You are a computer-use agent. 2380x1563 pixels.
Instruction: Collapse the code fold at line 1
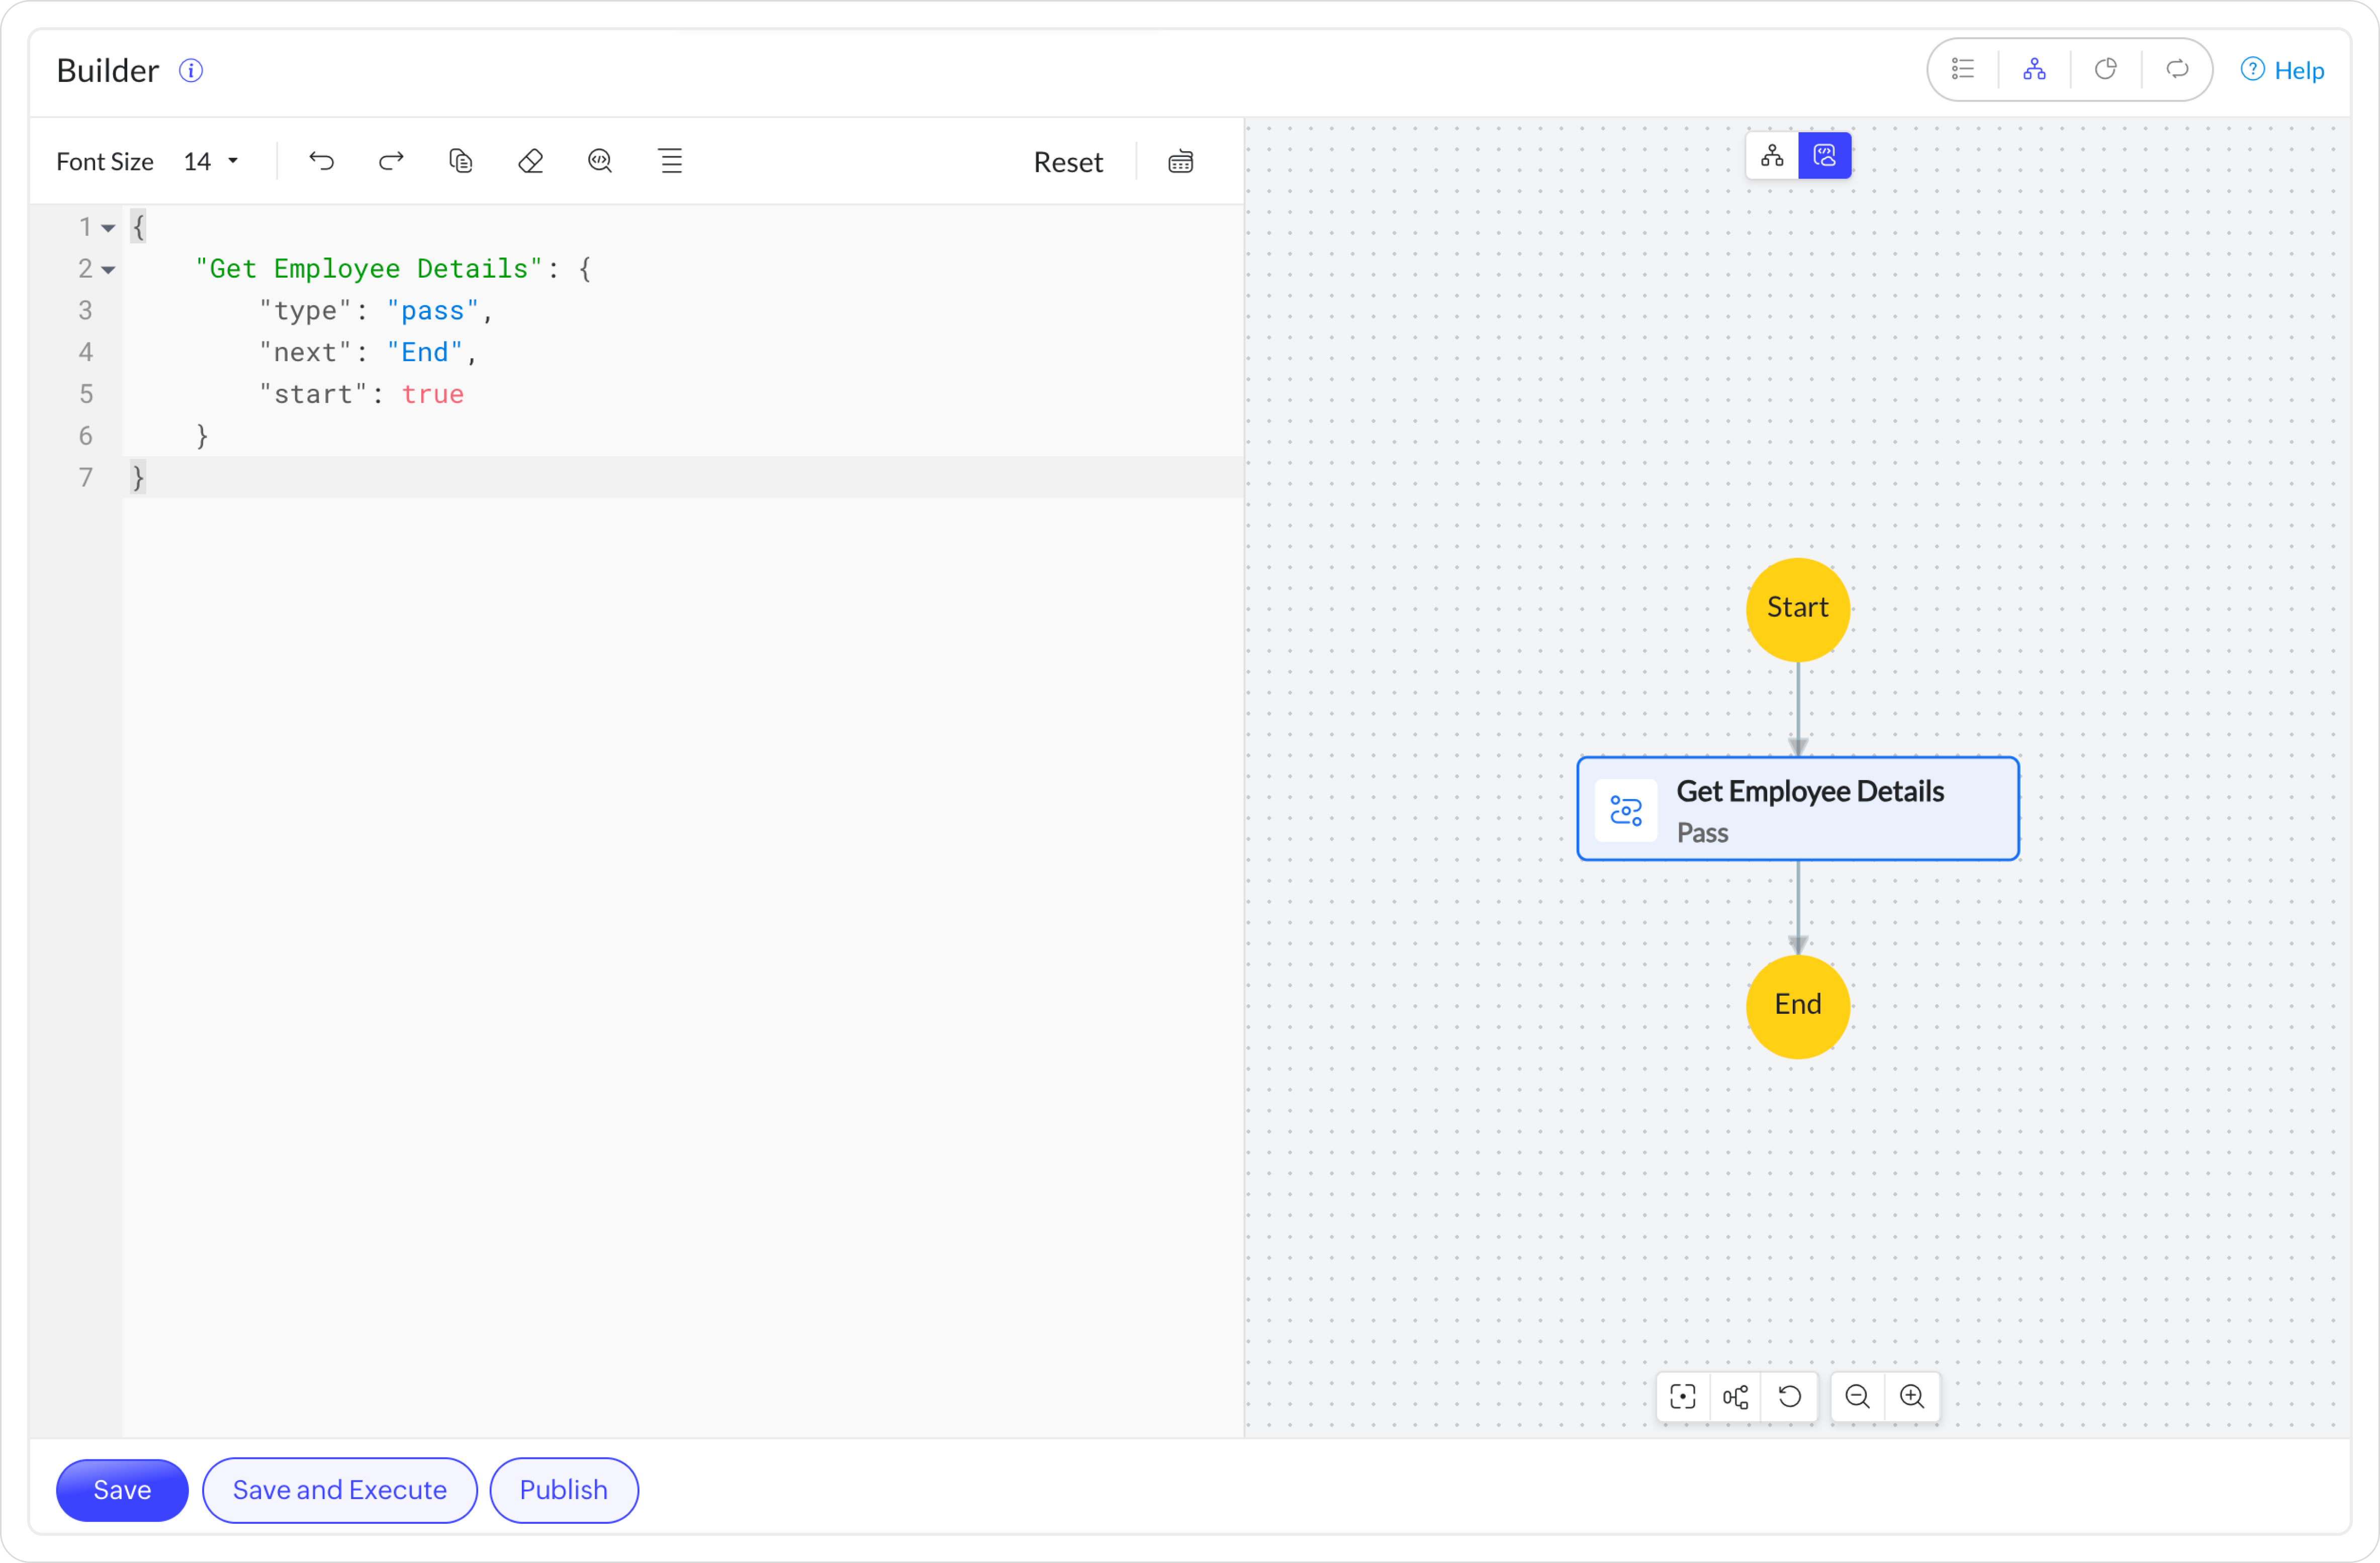pyautogui.click(x=108, y=228)
